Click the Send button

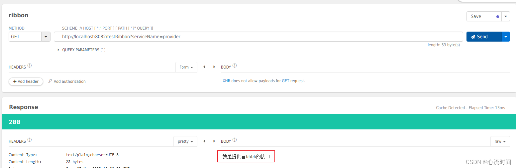(484, 37)
